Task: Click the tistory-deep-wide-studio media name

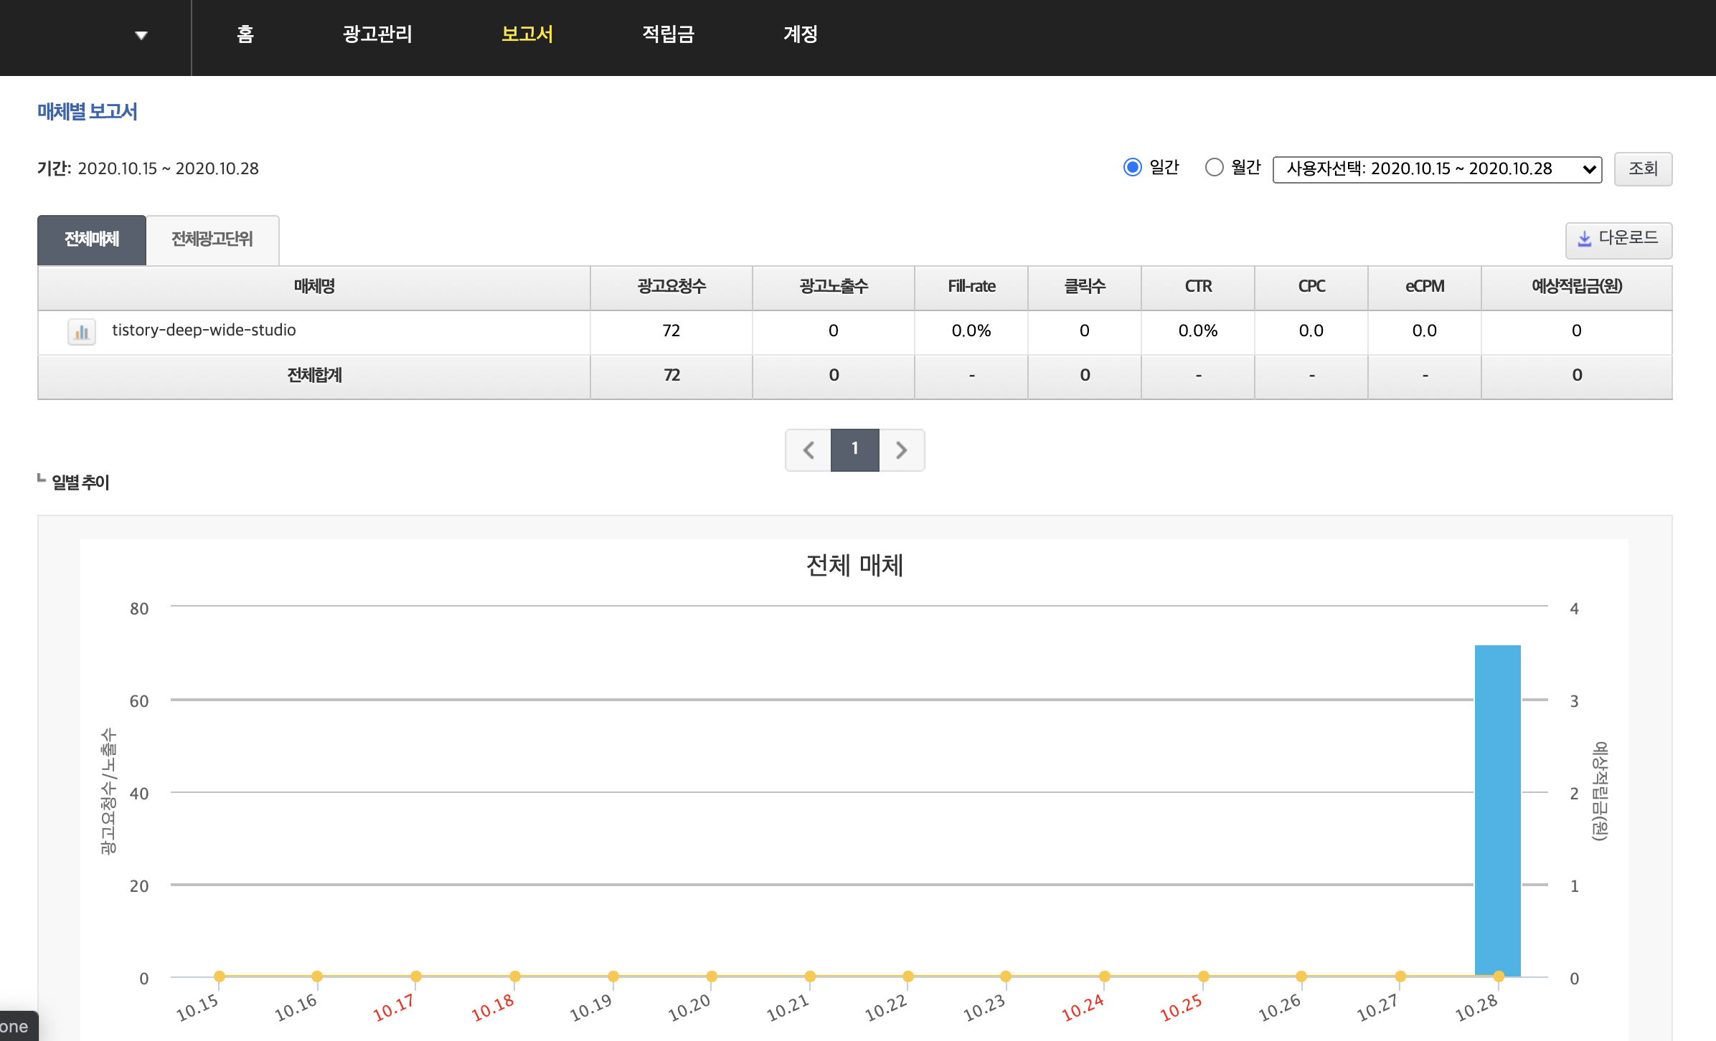Action: pos(204,331)
